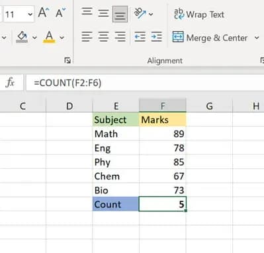Screen dimensions: 264x253
Task: Select the Marks header cell
Action: coord(163,119)
